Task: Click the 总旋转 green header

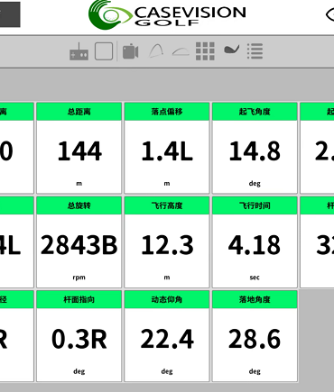Action: point(79,205)
